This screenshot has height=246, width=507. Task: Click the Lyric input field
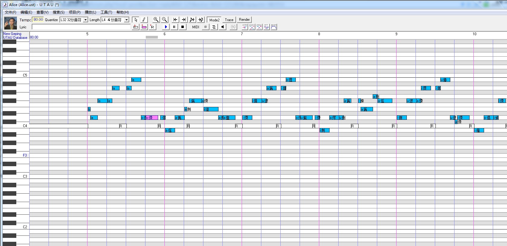81,27
